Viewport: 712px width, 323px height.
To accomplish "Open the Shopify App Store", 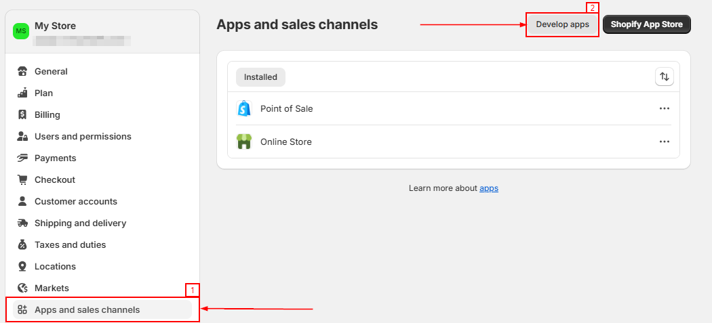I will point(646,24).
